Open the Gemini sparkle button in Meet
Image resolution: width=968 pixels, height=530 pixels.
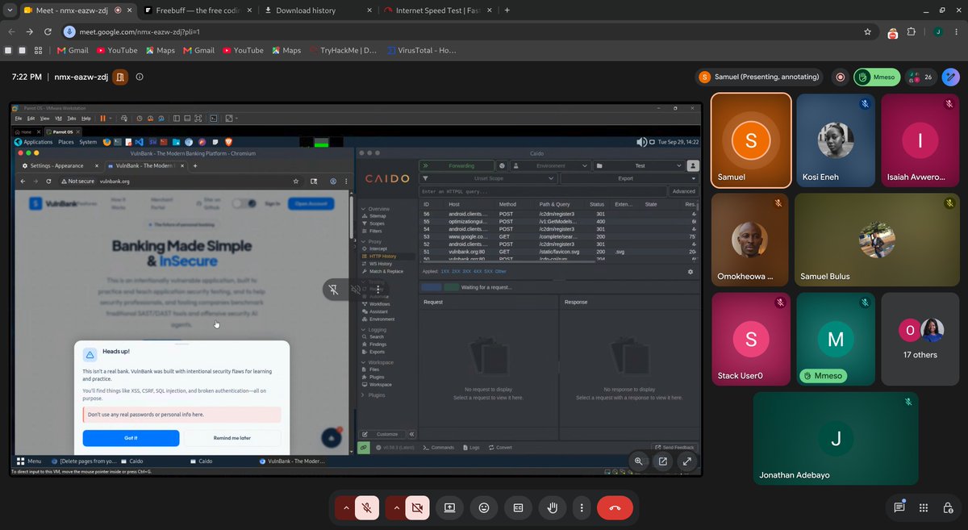952,77
